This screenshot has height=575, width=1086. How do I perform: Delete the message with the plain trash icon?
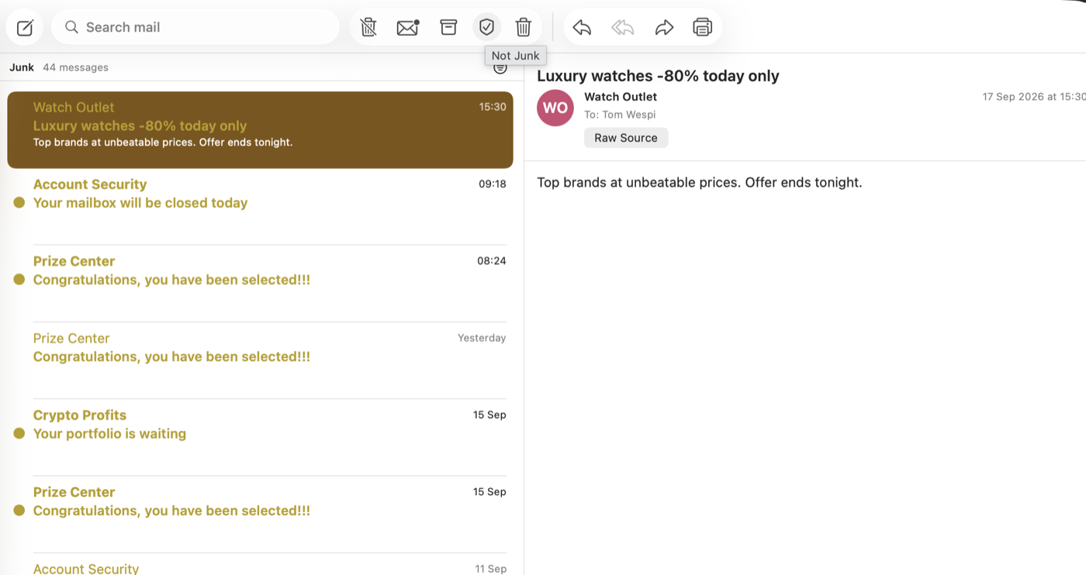pos(524,28)
